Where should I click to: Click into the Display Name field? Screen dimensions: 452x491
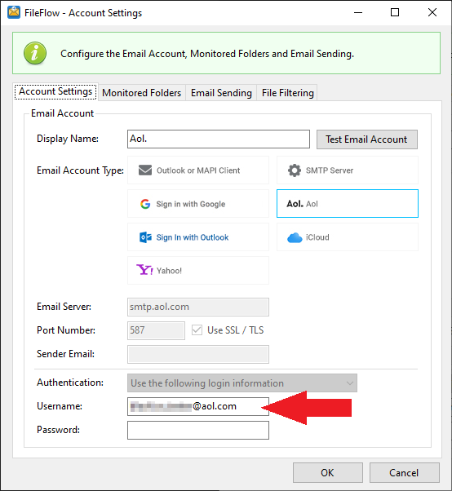[x=219, y=139]
